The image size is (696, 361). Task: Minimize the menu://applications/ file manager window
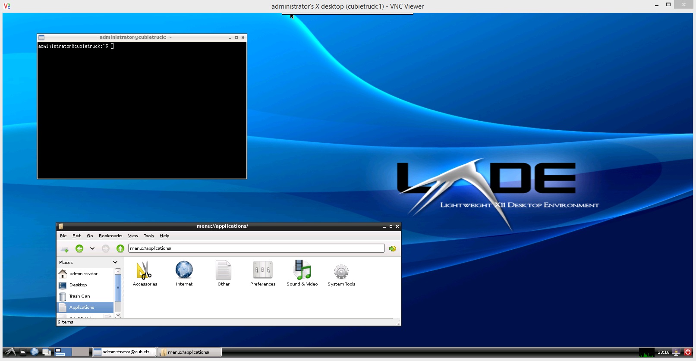click(x=384, y=226)
